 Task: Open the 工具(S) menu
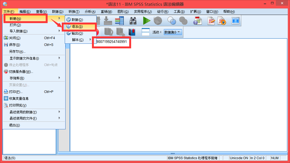(x=179, y=12)
